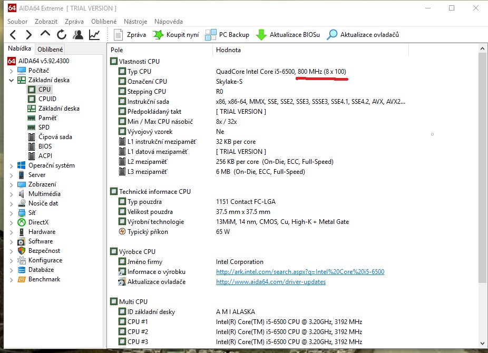The image size is (488, 353).
Task: Open PC Backup from toolbar
Action: (x=227, y=35)
